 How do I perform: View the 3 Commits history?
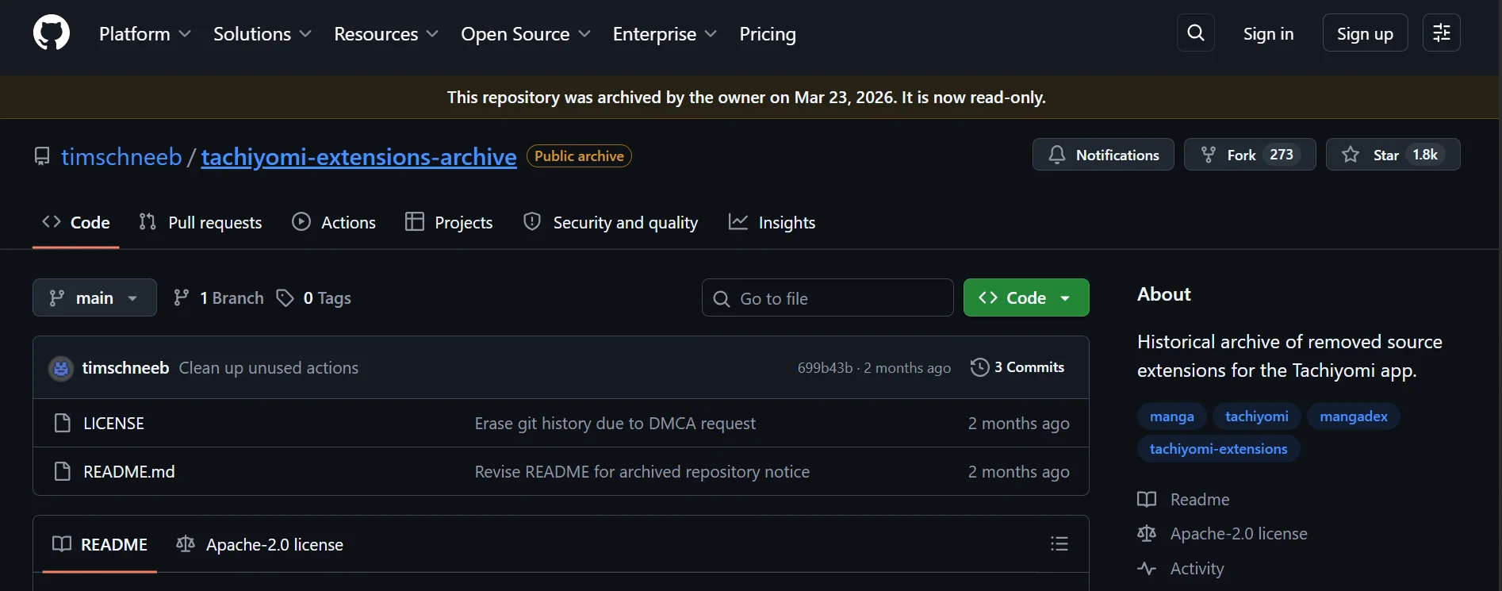click(1018, 367)
